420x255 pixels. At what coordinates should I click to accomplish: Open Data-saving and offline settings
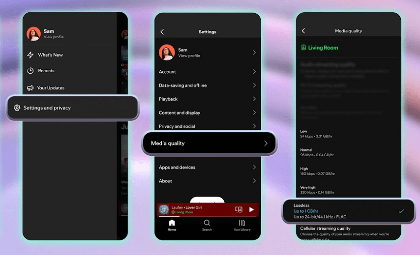208,85
